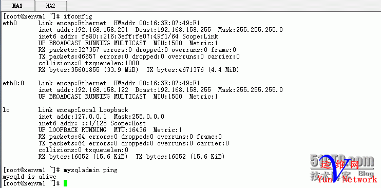381x188 pixels.
Task: Click the 'mysqld is alive' output
Action: coord(29,176)
